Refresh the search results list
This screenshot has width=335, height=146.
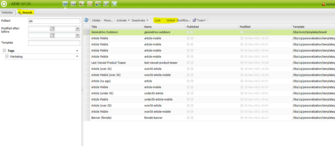tap(87, 20)
